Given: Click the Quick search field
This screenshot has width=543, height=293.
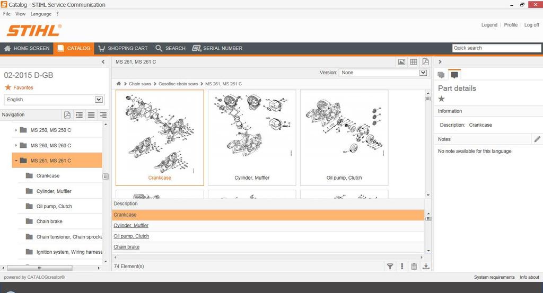Looking at the screenshot, I should (x=496, y=48).
